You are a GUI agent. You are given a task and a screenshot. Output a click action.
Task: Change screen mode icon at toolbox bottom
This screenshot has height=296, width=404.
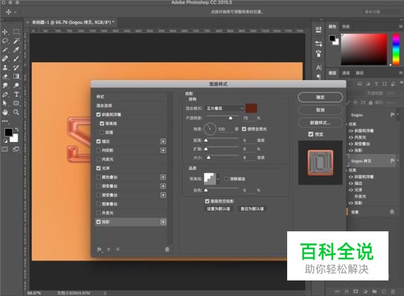click(16, 149)
